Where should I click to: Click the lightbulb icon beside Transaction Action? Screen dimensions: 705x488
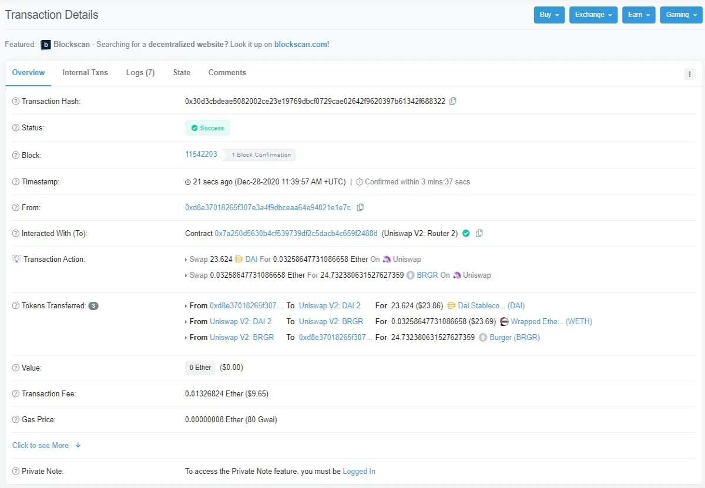16,259
